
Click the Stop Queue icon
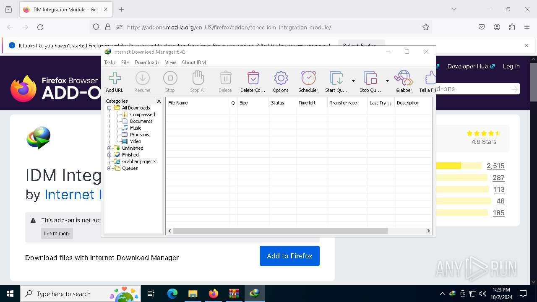click(370, 81)
